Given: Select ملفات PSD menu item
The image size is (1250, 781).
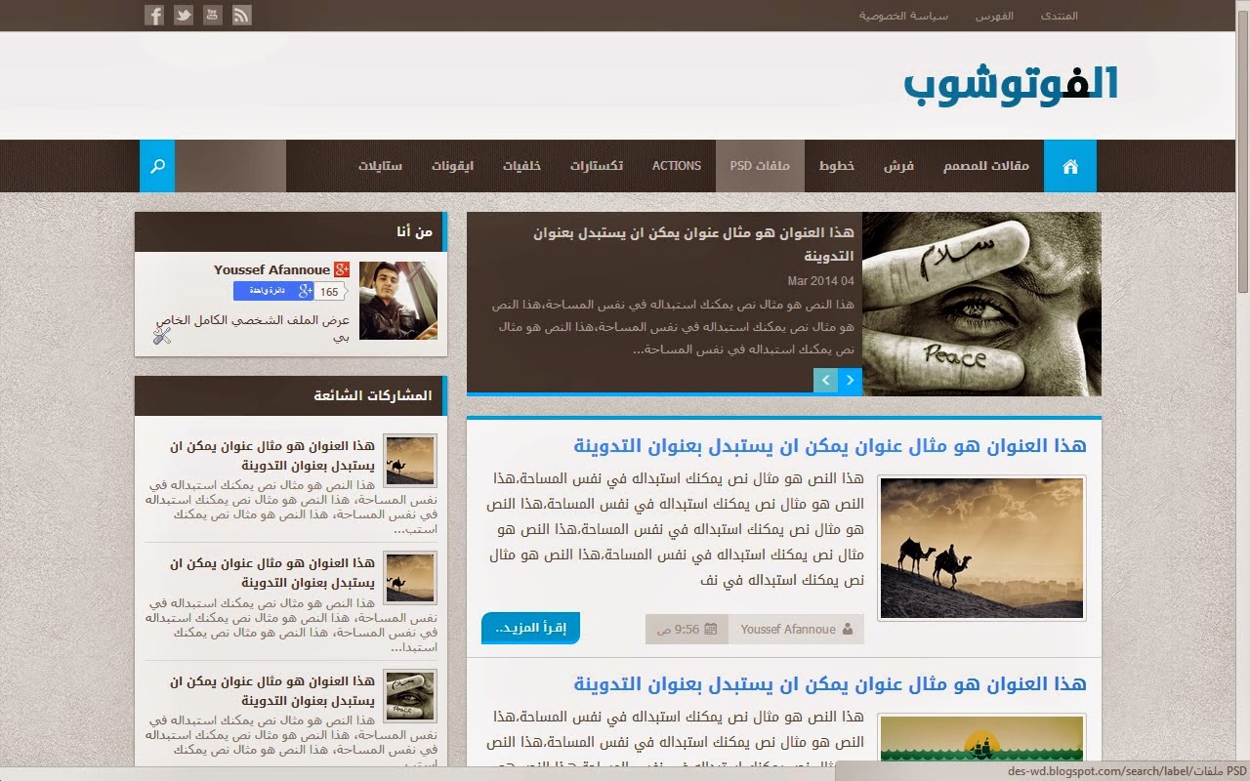Looking at the screenshot, I should [760, 166].
